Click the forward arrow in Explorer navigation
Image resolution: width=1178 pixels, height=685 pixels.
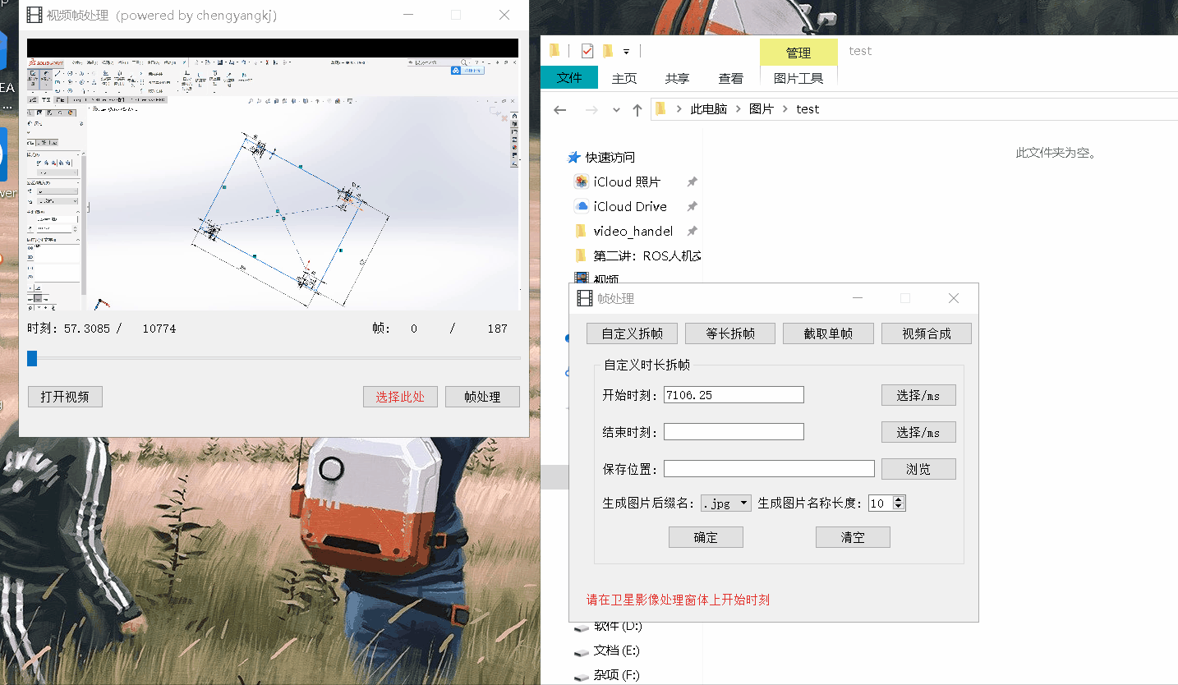click(x=591, y=109)
